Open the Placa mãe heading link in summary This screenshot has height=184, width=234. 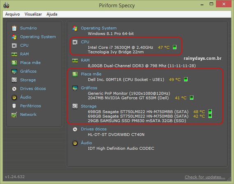pos(91,74)
